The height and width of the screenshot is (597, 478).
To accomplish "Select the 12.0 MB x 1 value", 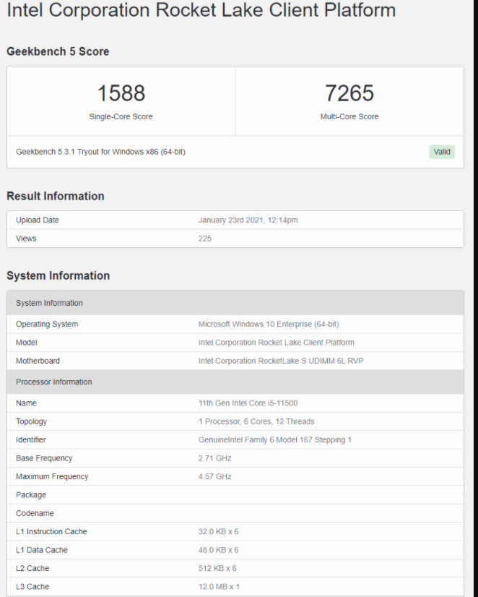I will pyautogui.click(x=219, y=587).
